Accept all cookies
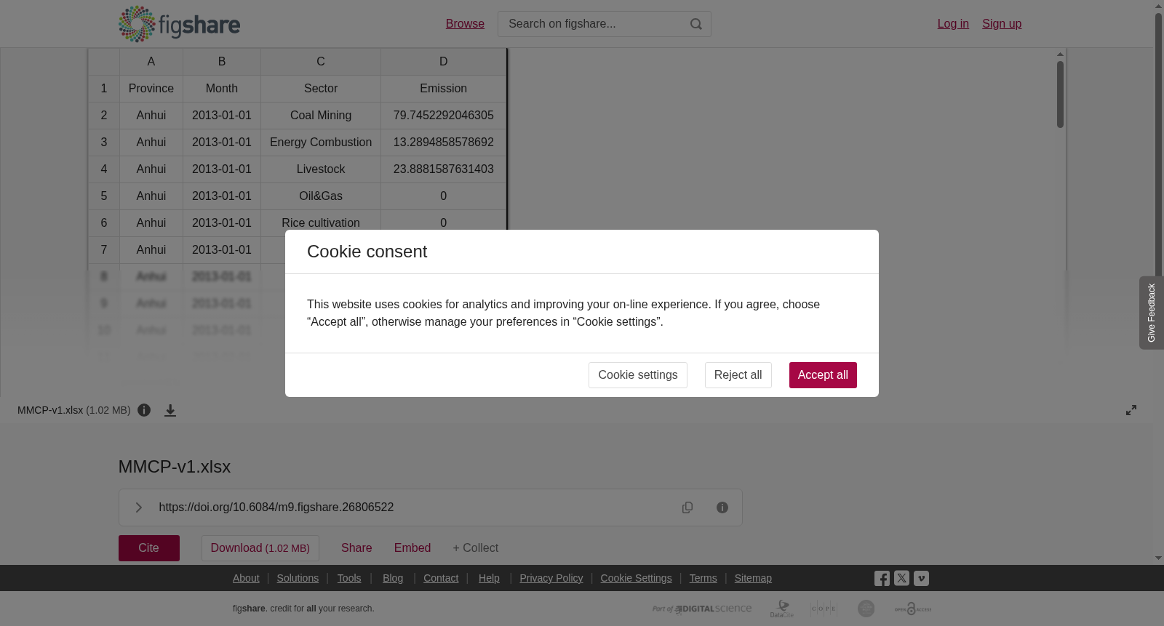The height and width of the screenshot is (626, 1164). (x=823, y=375)
